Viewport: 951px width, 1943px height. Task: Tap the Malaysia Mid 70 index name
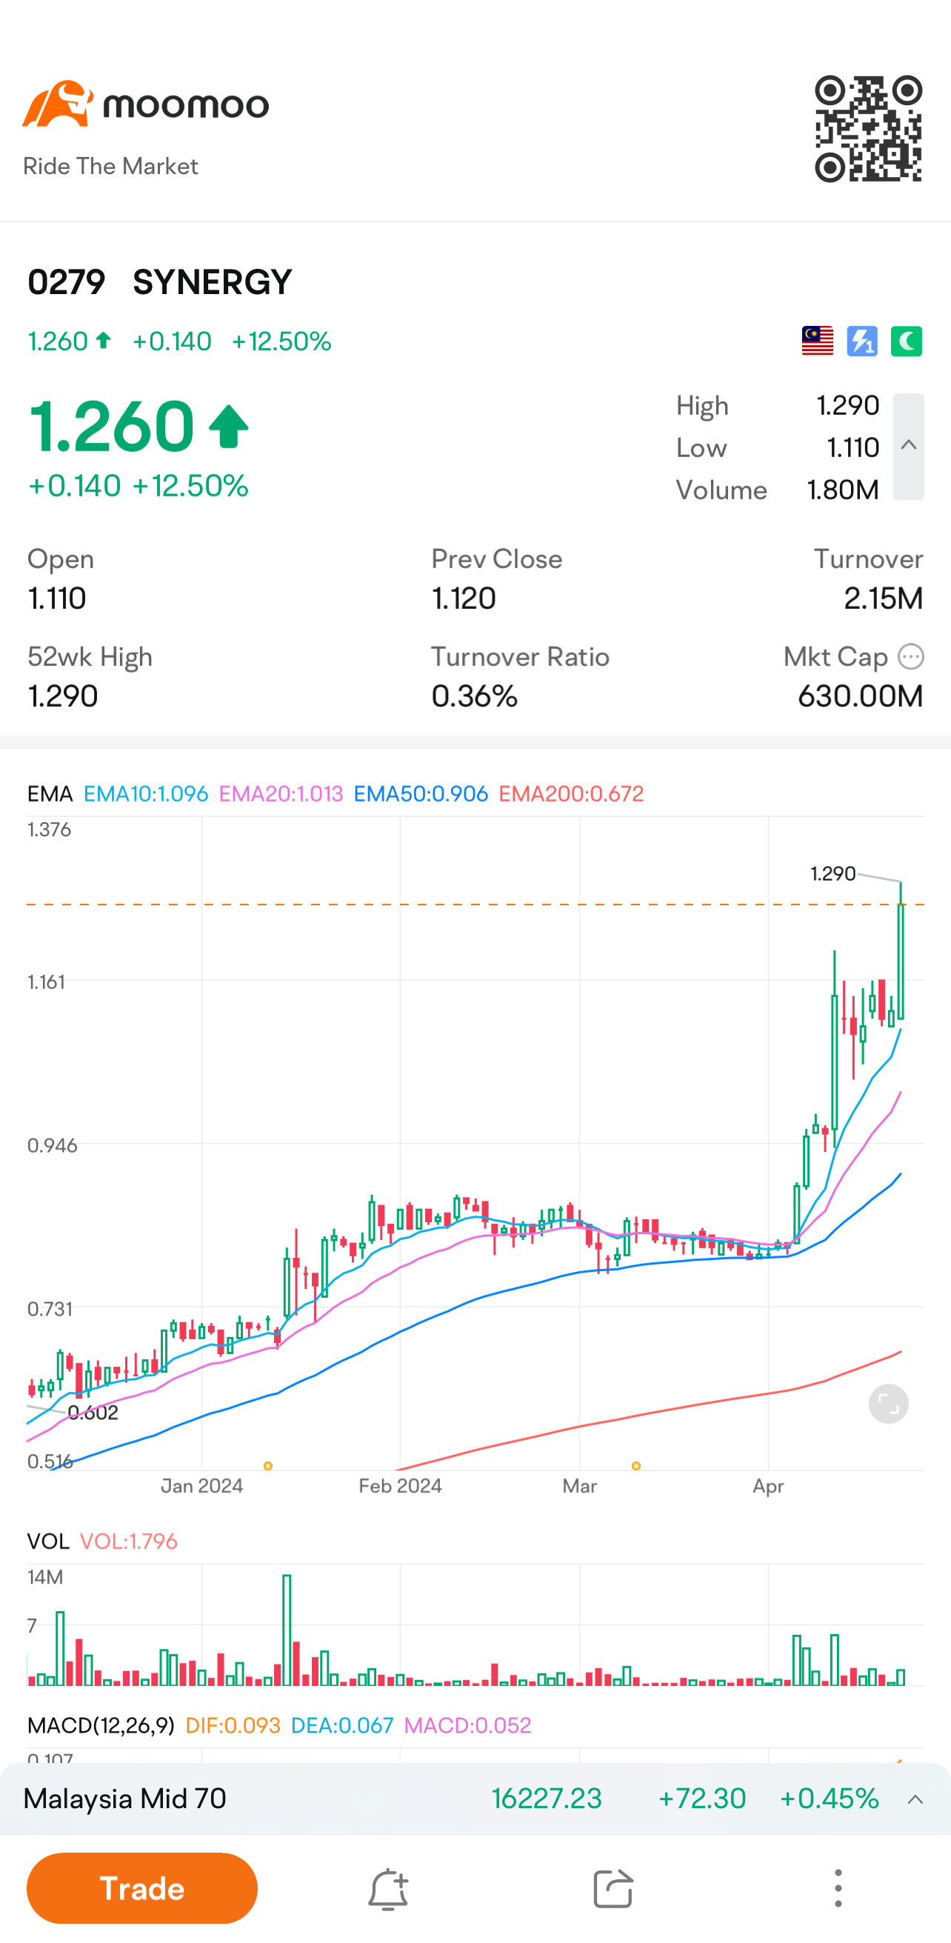click(124, 1799)
